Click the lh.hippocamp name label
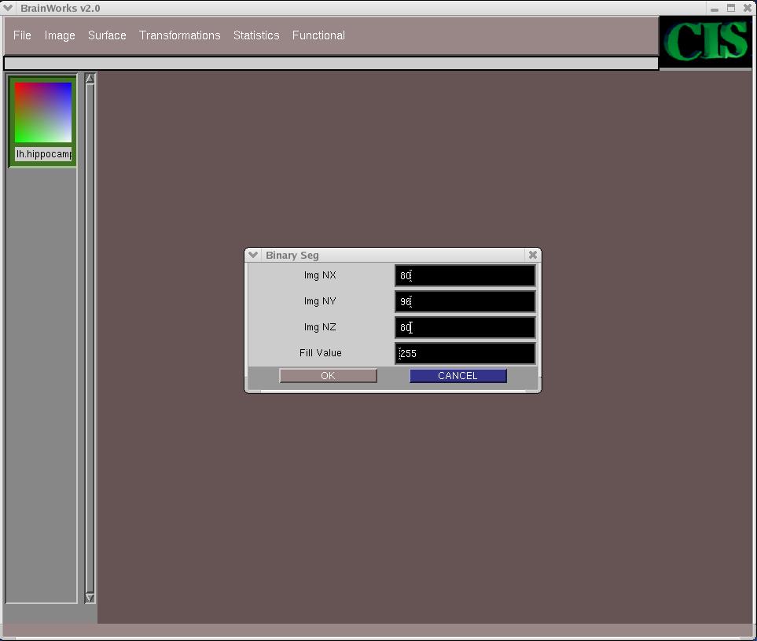Viewport: 757px width, 641px height. click(43, 154)
